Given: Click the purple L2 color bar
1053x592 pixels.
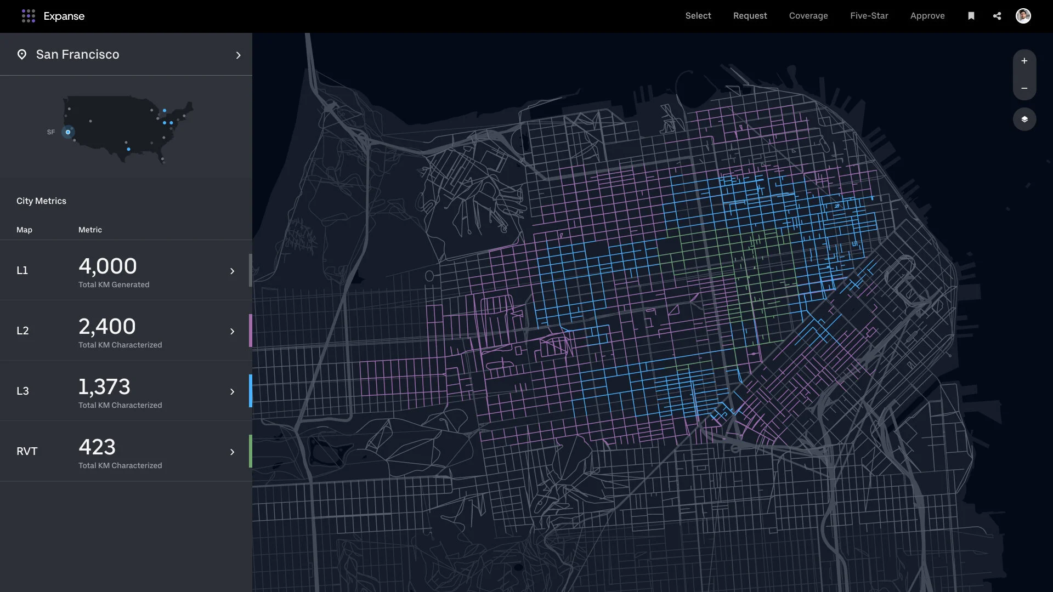Looking at the screenshot, I should click(x=251, y=331).
